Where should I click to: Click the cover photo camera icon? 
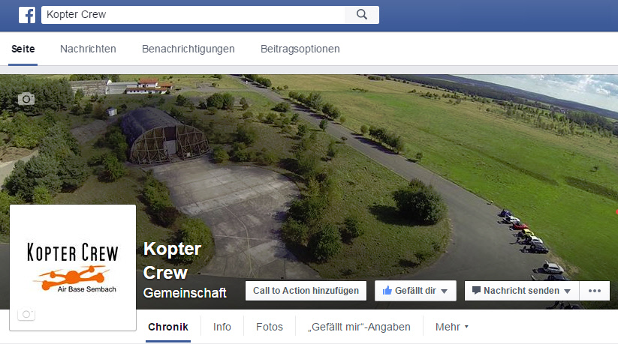[x=26, y=98]
